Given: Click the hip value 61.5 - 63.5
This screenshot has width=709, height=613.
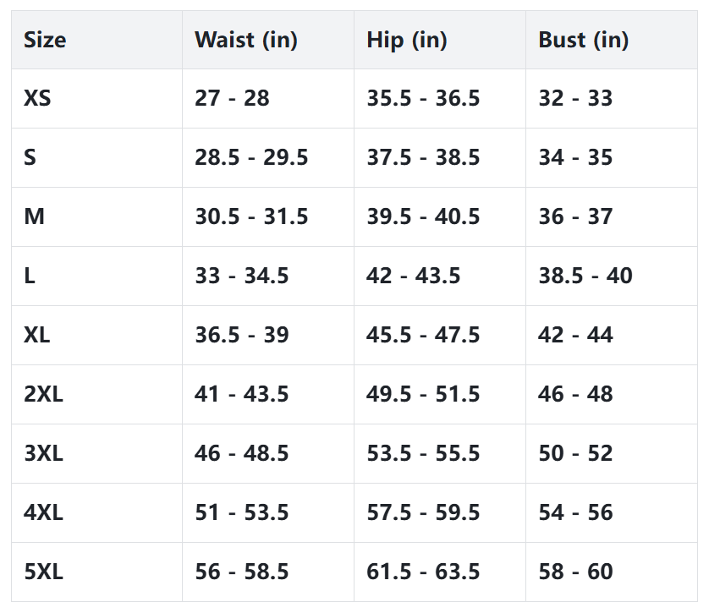Looking at the screenshot, I should pos(423,572).
